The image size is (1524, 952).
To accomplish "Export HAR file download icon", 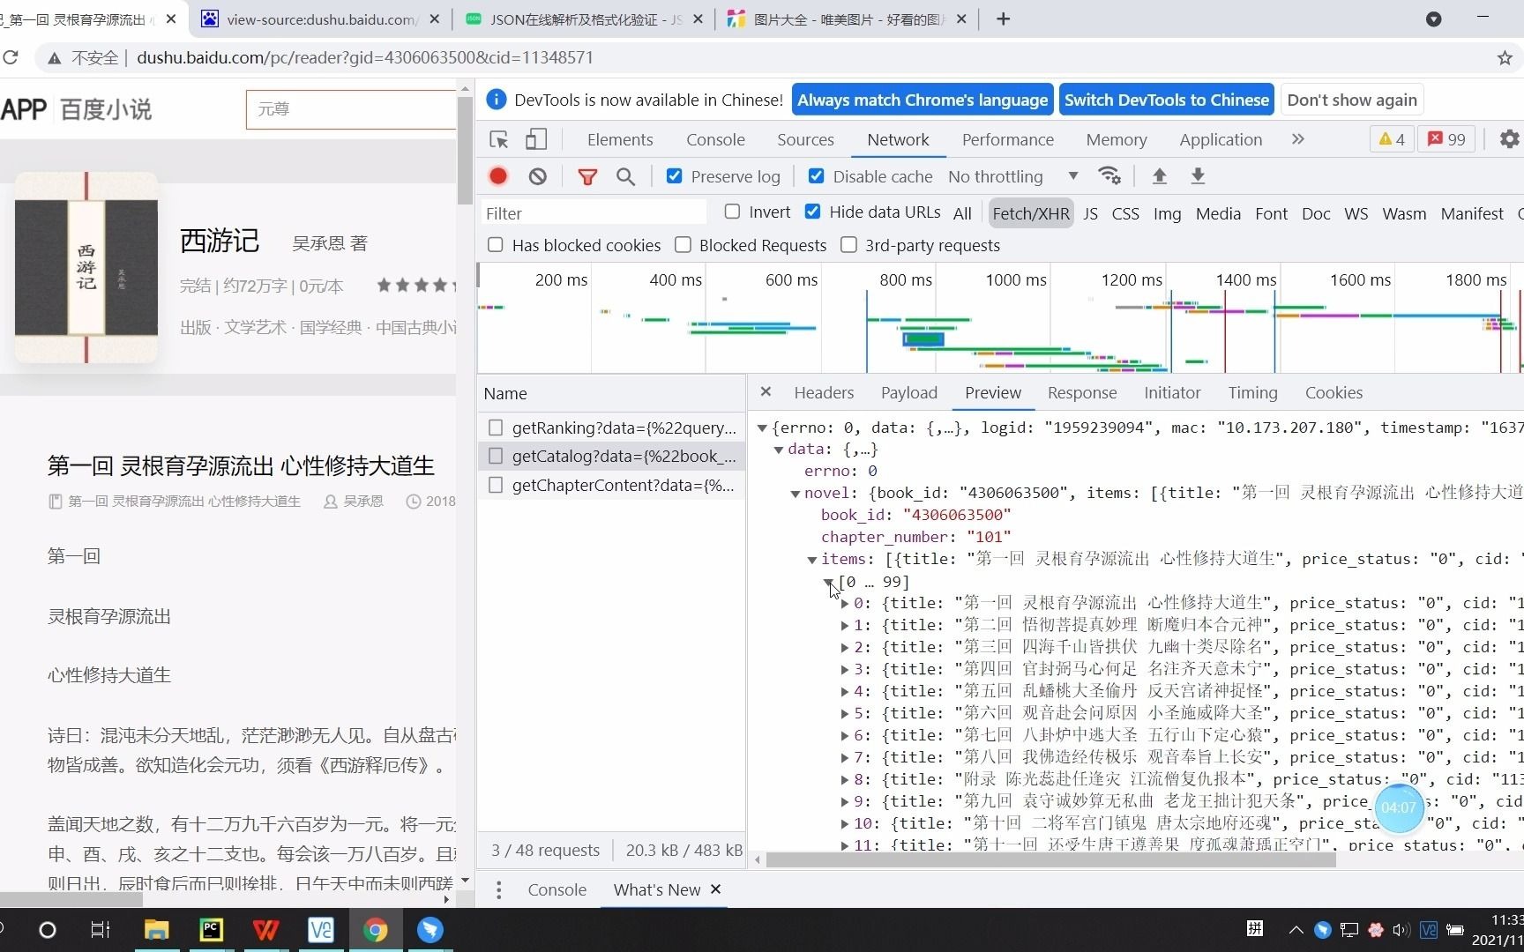I will pyautogui.click(x=1198, y=176).
